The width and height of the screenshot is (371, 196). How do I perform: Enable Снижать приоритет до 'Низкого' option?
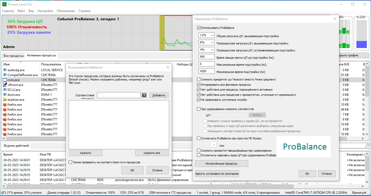coord(199,79)
